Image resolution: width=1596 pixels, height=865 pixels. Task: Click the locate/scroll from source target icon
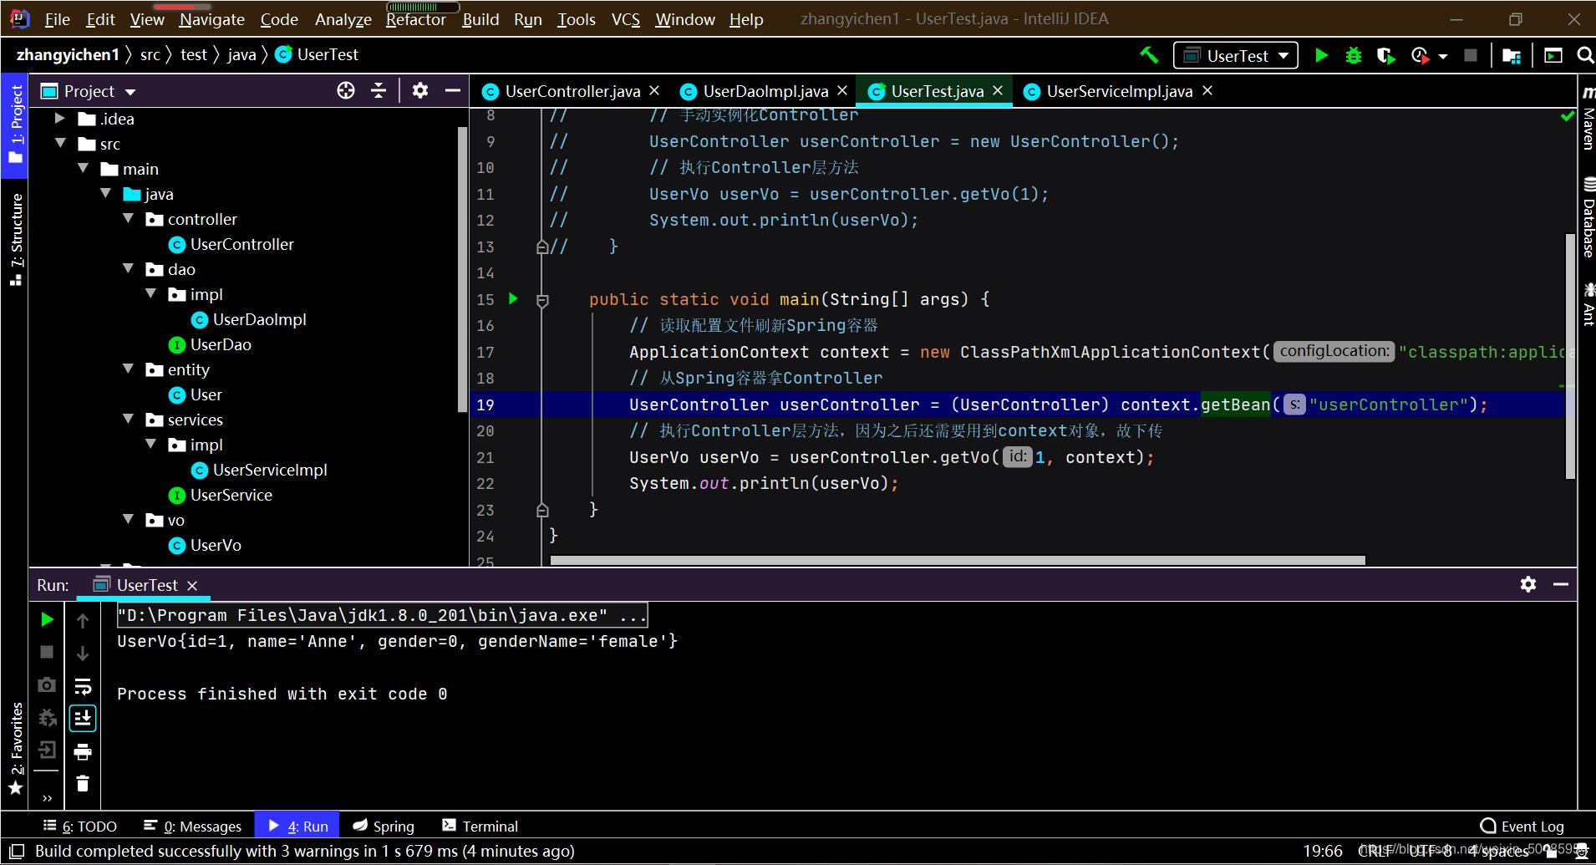click(x=346, y=90)
